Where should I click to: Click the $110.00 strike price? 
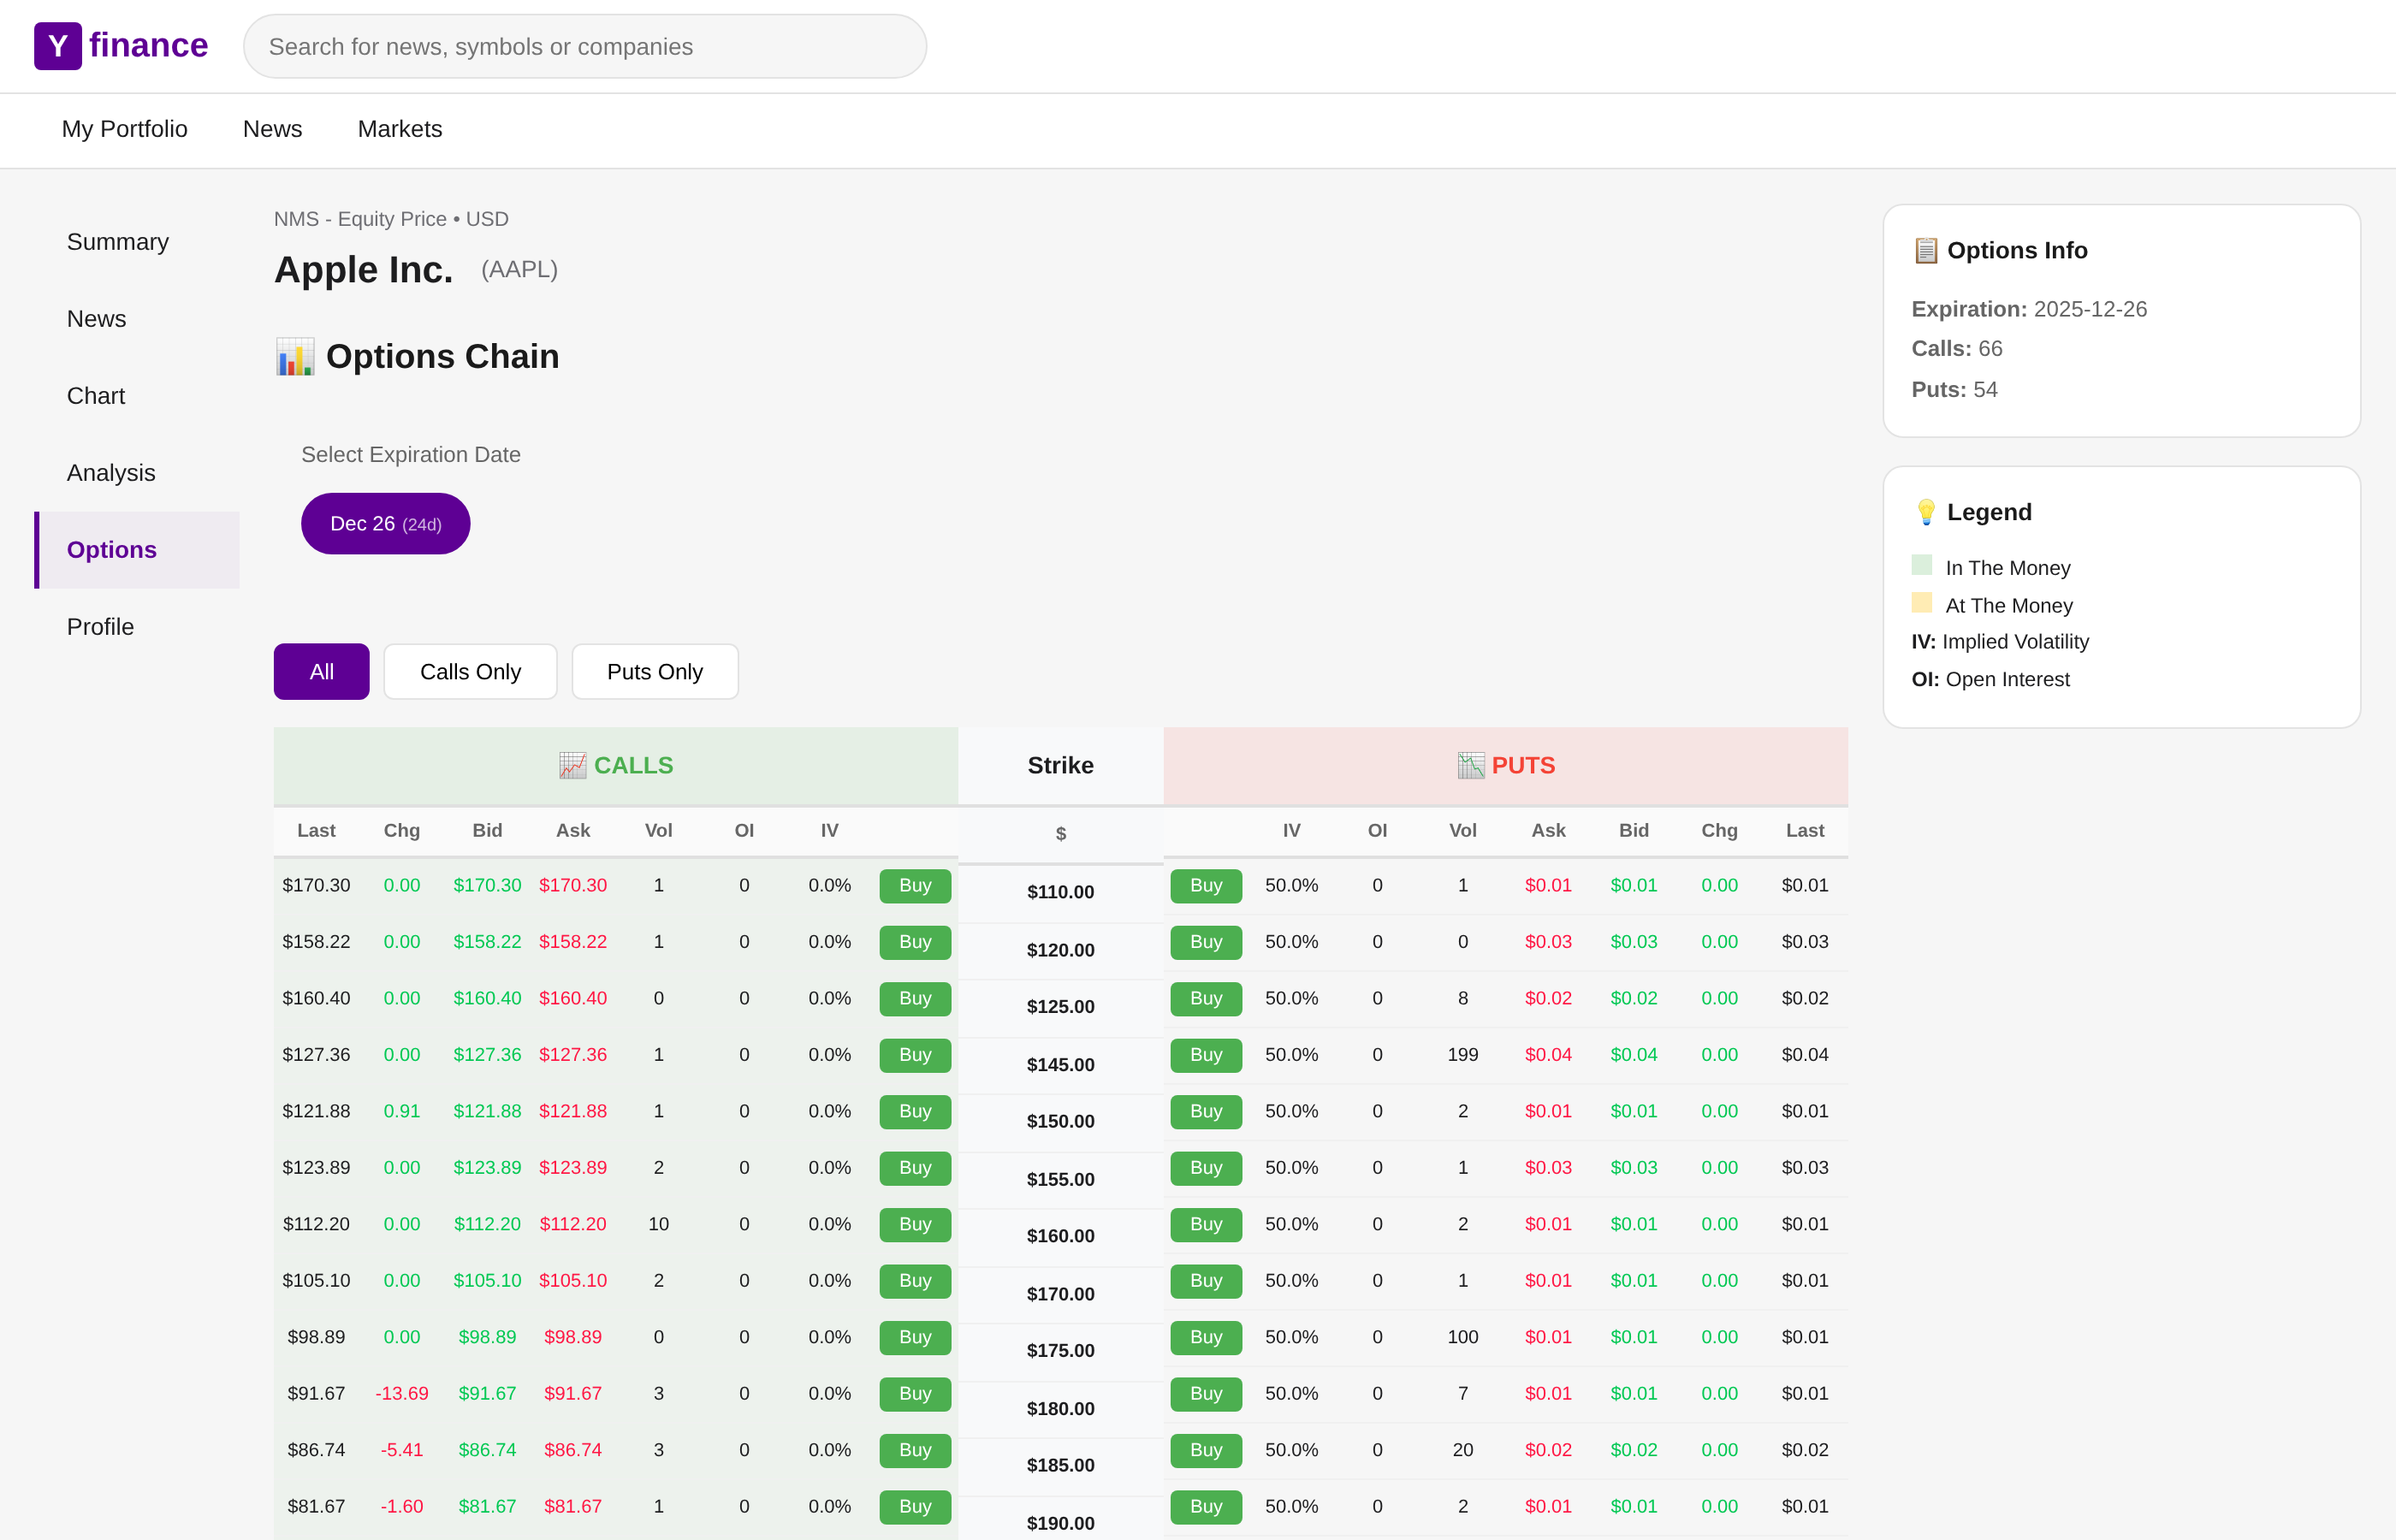tap(1060, 892)
